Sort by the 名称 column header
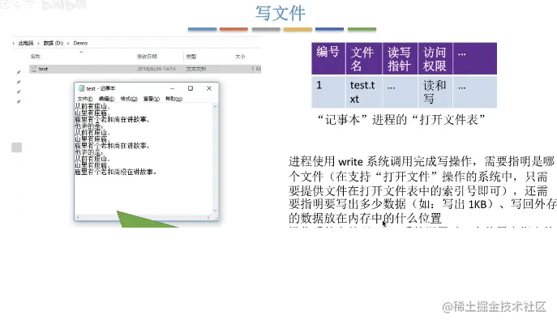 pyautogui.click(x=36, y=57)
